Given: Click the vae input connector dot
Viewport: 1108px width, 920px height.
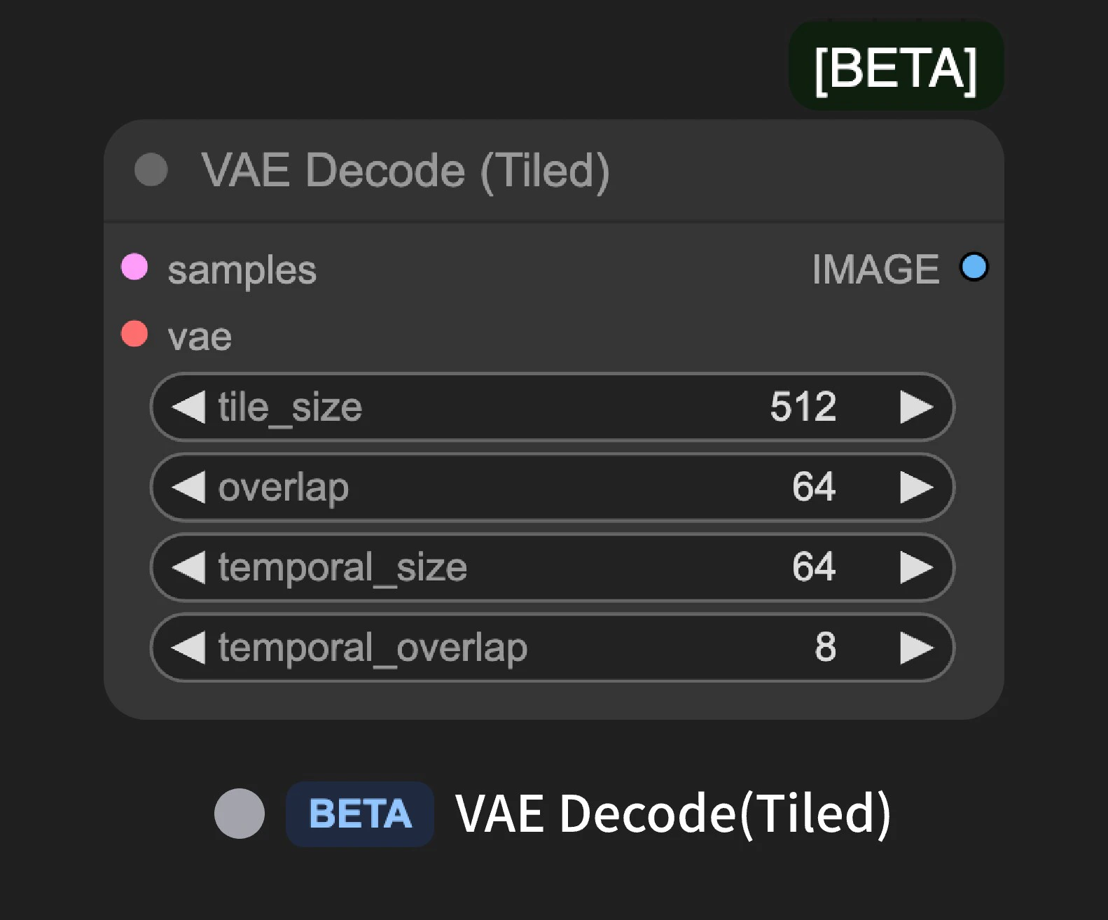Looking at the screenshot, I should (133, 334).
